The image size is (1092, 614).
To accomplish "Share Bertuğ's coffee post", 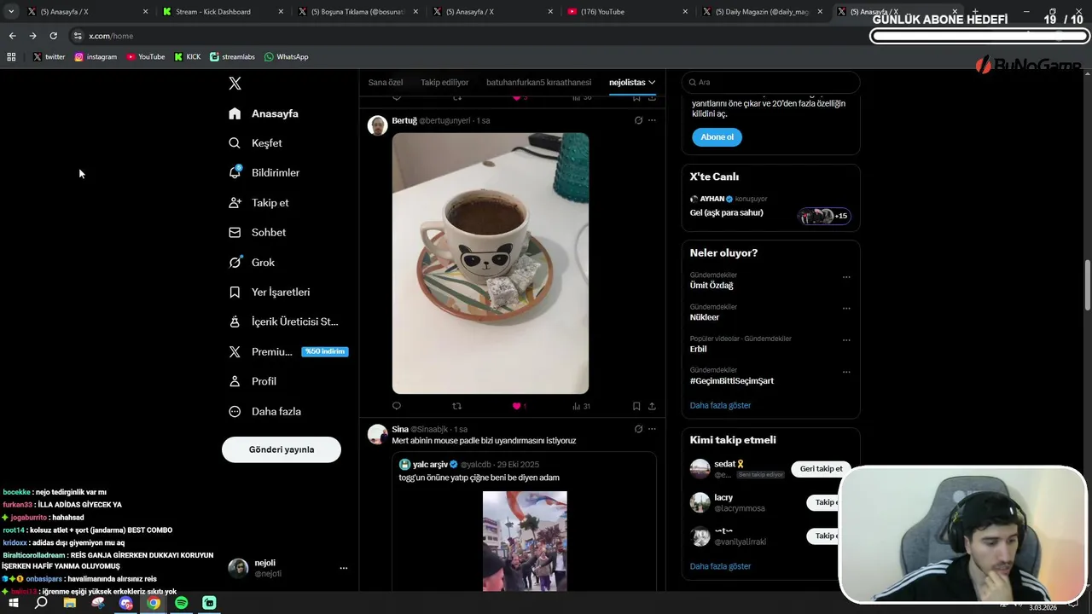I will (x=652, y=406).
